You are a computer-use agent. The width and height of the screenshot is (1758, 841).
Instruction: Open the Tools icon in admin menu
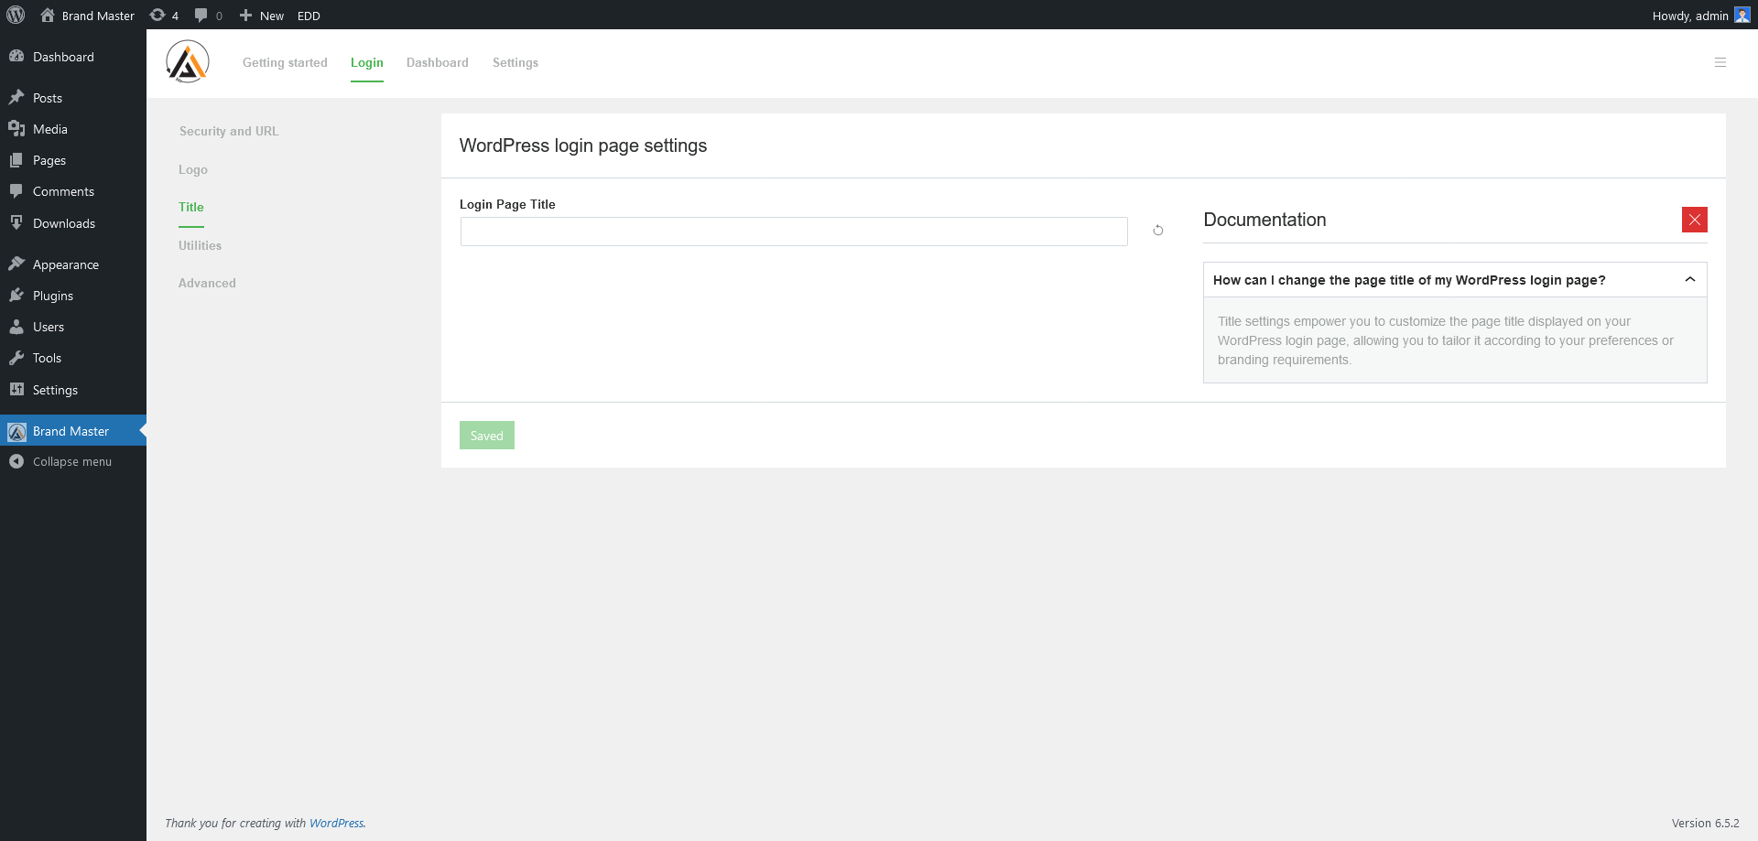click(x=16, y=357)
